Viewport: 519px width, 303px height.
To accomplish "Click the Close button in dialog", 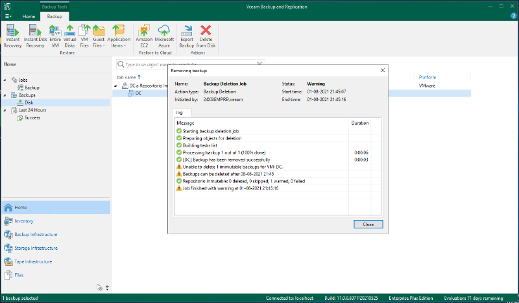I will coord(368,224).
